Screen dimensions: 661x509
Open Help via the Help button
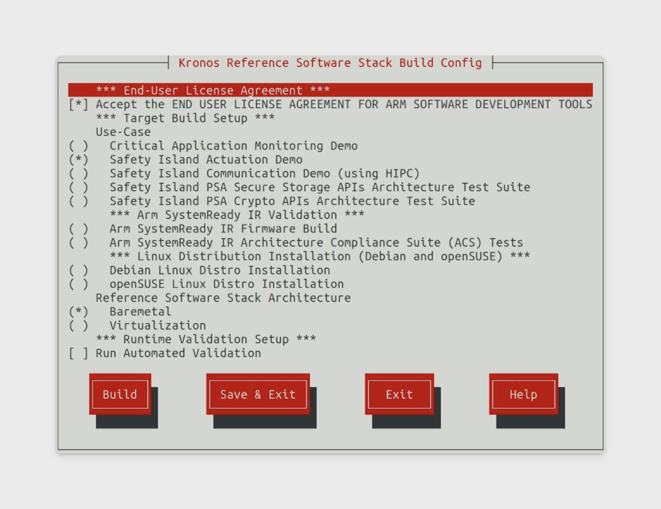pos(523,394)
